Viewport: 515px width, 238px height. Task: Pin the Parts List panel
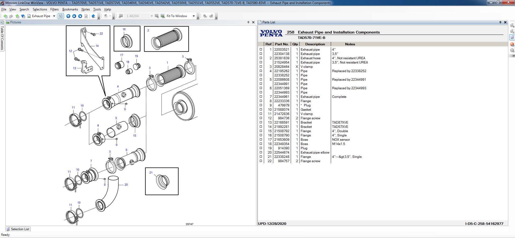click(x=500, y=22)
